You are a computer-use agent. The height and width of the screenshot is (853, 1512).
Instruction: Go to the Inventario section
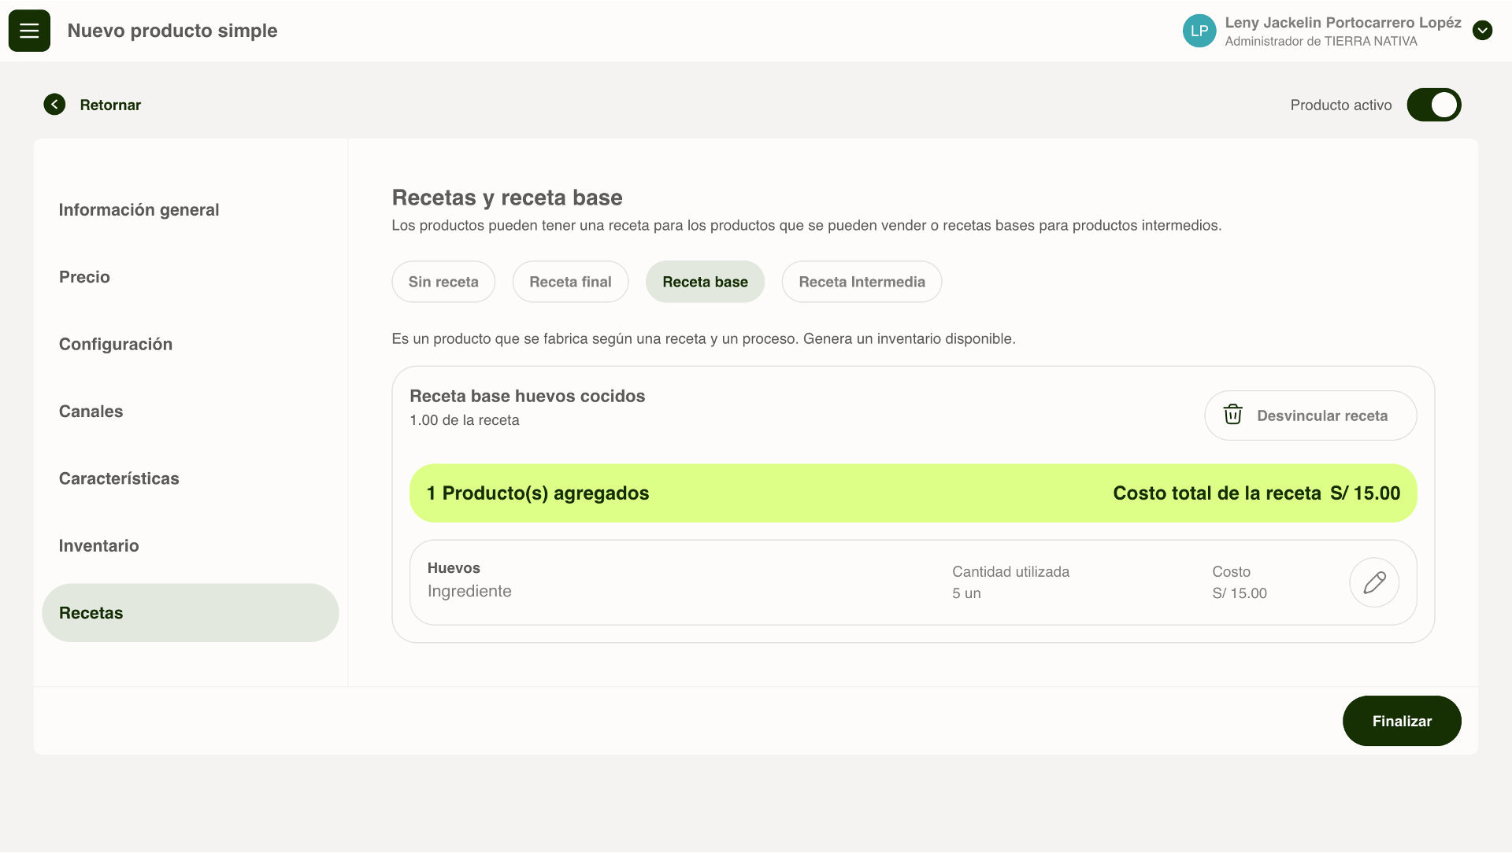pos(98,546)
